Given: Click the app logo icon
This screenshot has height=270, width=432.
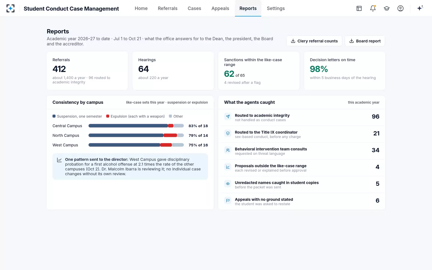Looking at the screenshot, I should point(10,8).
